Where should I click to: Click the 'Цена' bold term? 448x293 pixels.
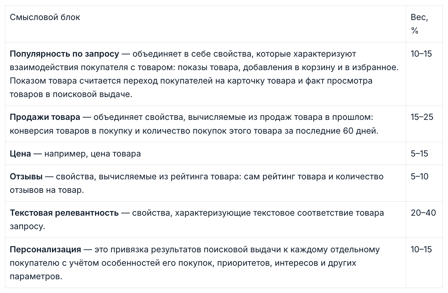[20, 154]
